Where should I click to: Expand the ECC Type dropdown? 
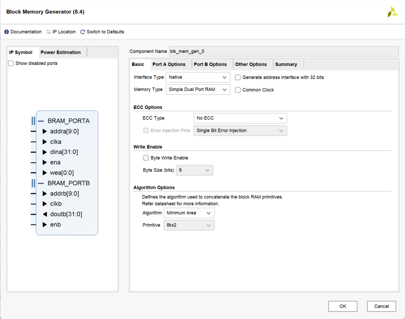pyautogui.click(x=240, y=118)
